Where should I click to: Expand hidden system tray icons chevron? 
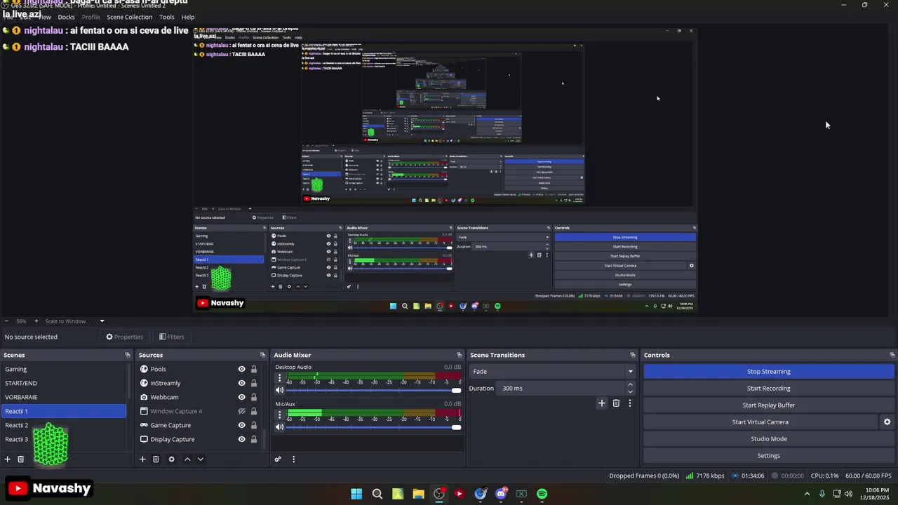coord(806,494)
